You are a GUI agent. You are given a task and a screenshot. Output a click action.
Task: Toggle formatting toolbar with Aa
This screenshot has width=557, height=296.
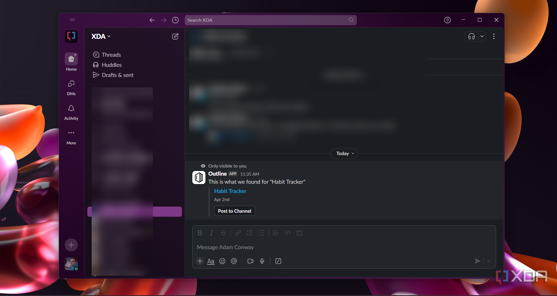tap(211, 261)
